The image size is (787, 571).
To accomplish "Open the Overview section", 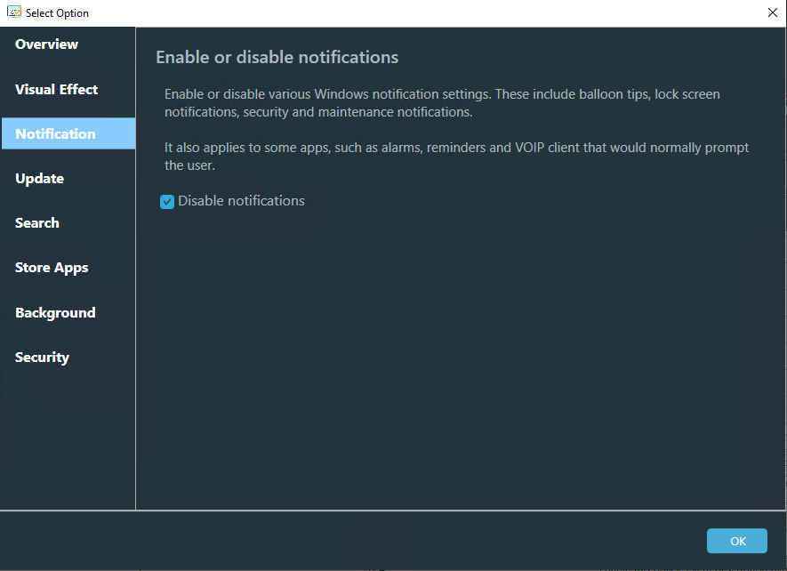I will pos(46,44).
